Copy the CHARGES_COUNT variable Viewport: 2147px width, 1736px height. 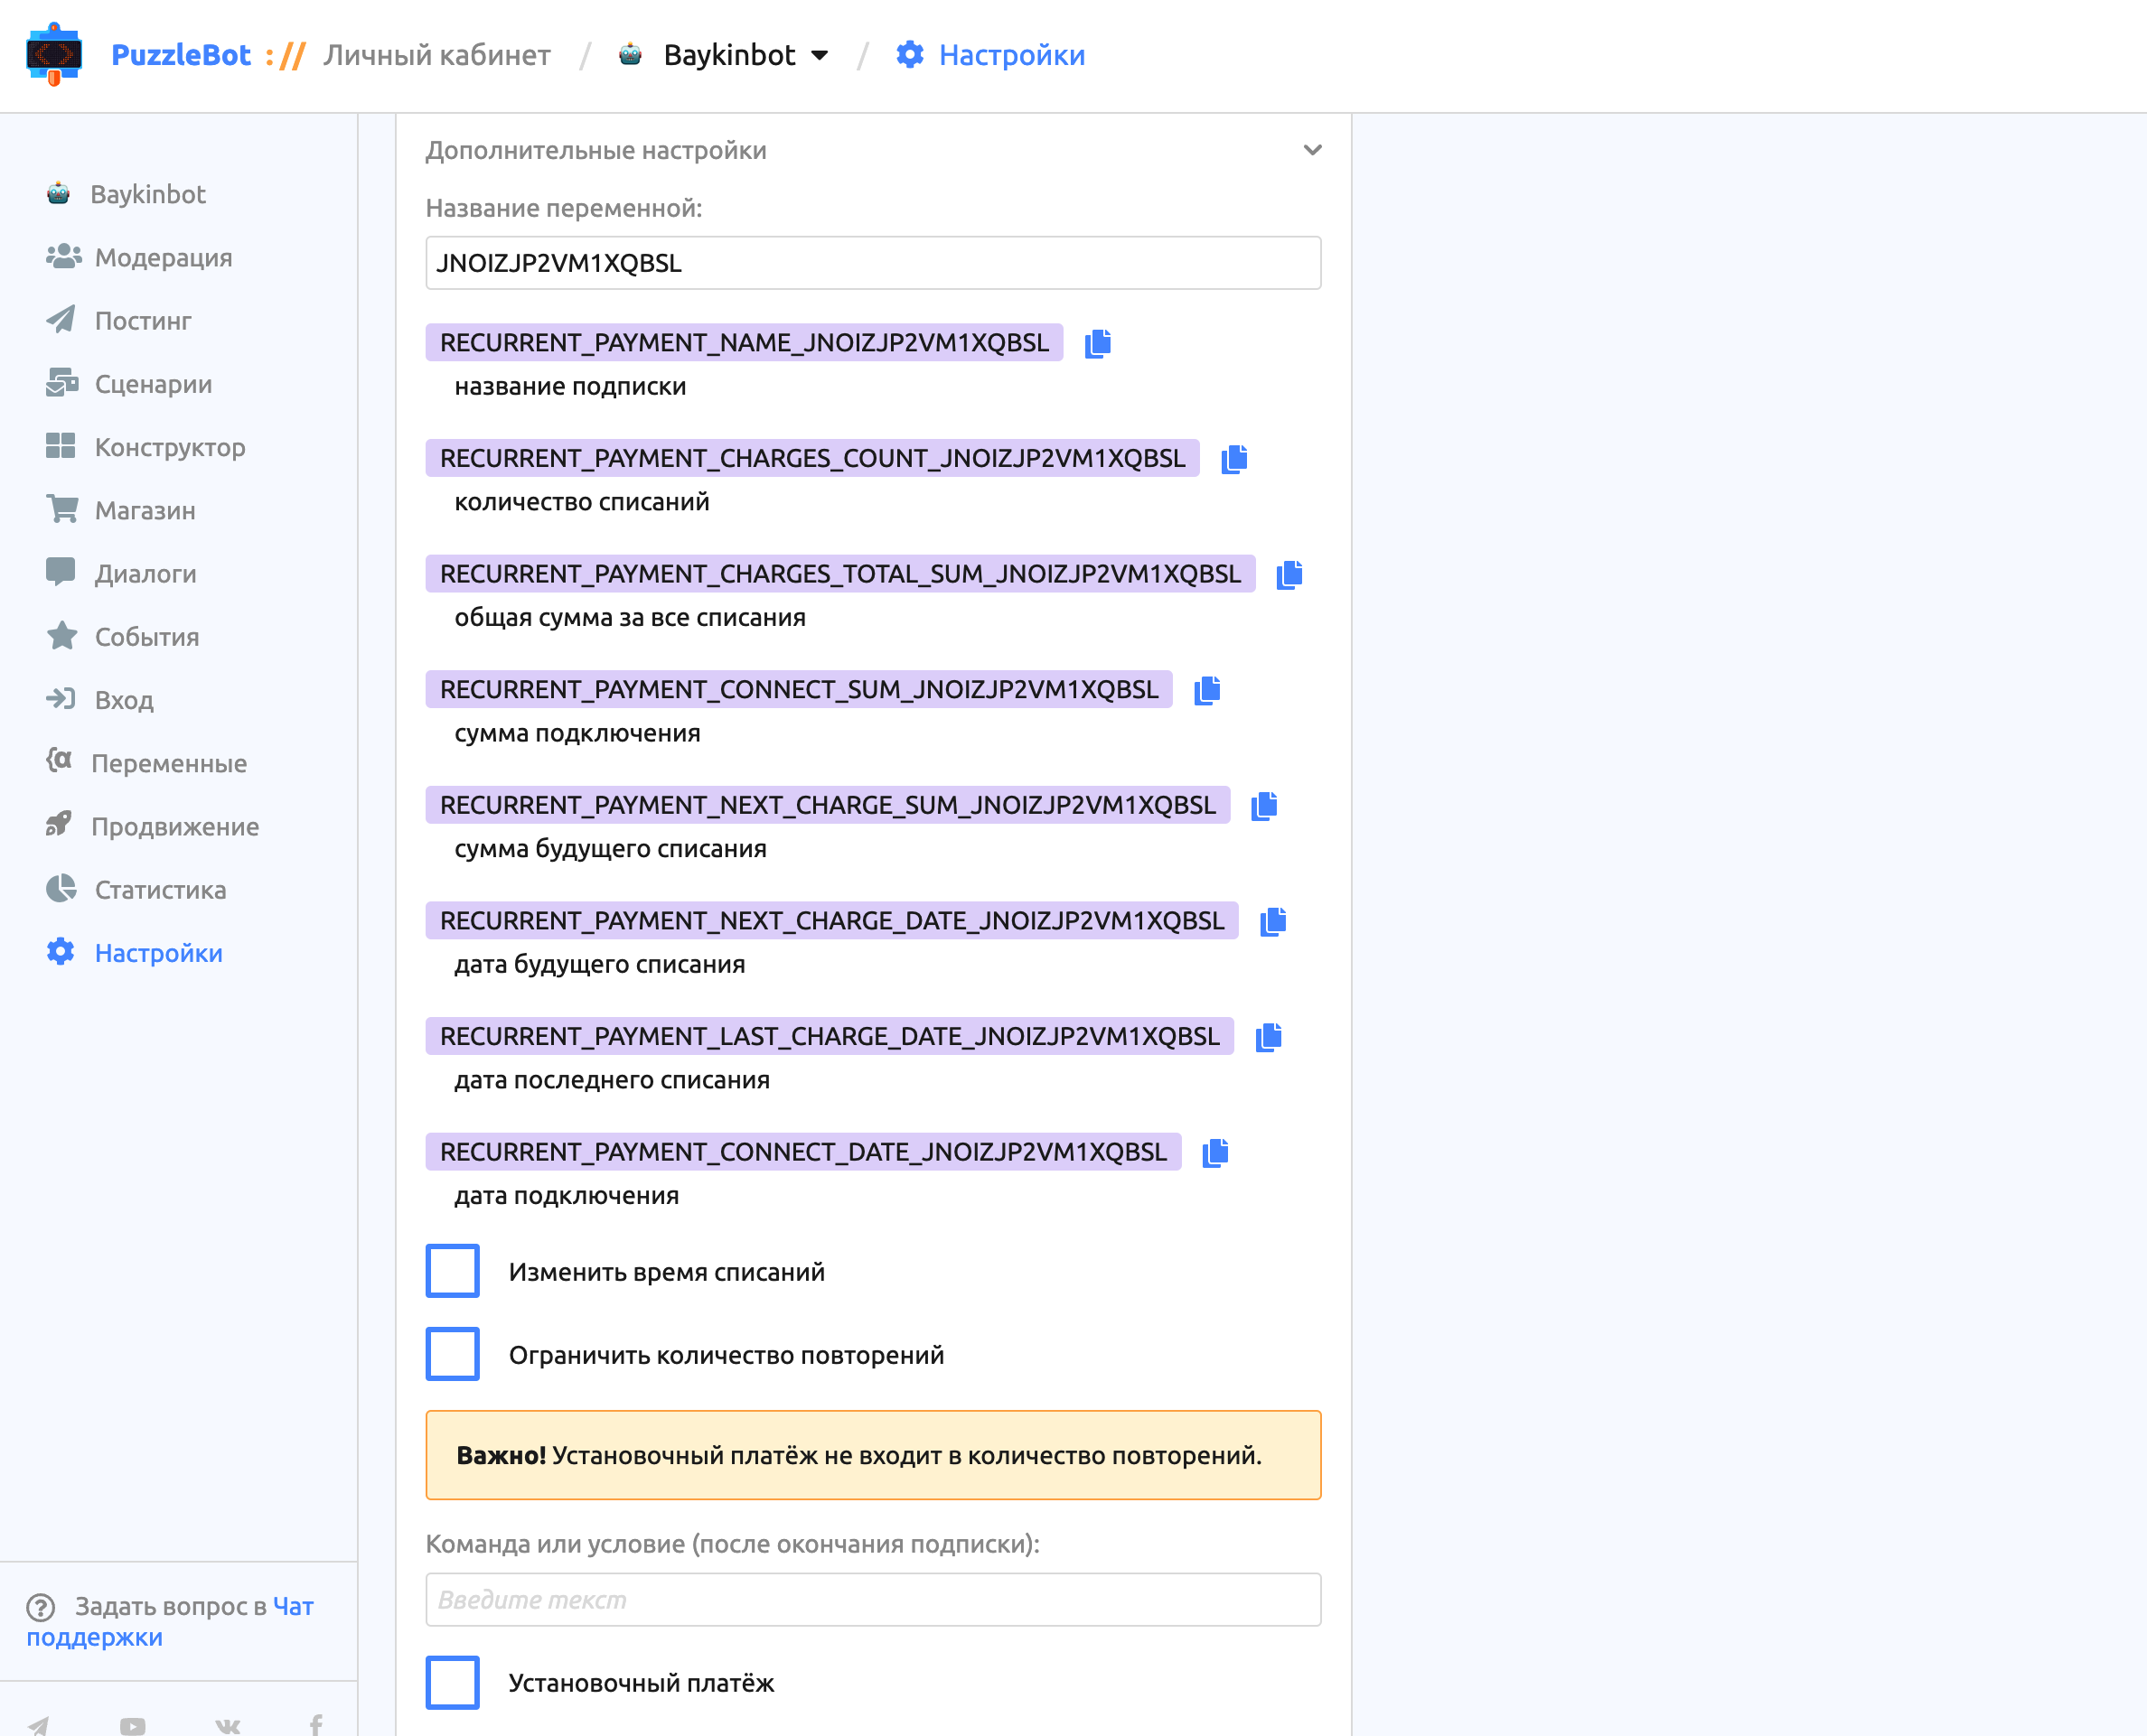click(1233, 459)
